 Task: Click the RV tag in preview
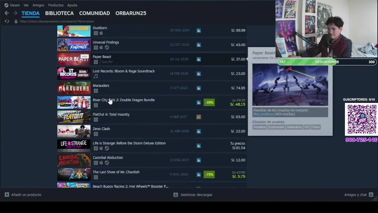[307, 127]
